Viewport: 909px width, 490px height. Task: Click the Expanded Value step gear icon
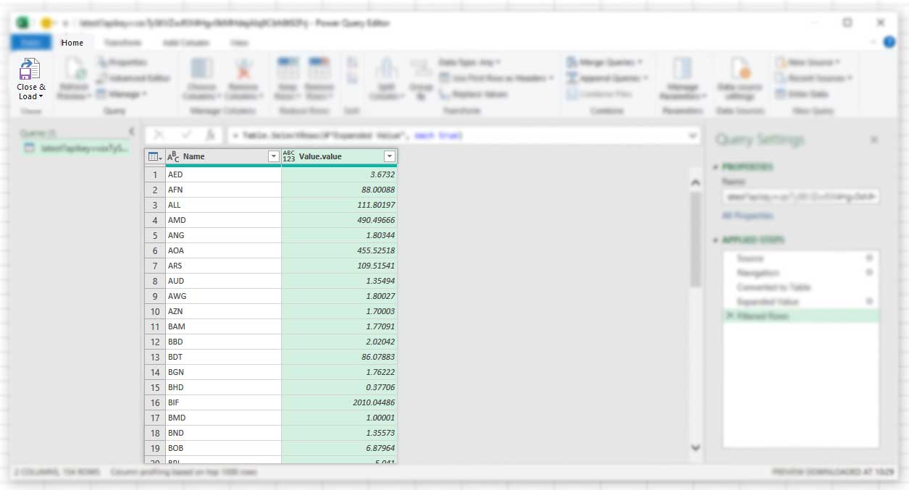(870, 301)
